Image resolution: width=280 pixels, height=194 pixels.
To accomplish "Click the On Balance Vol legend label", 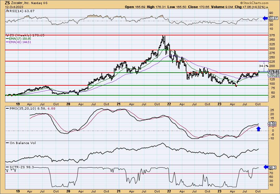I will click(22, 143).
